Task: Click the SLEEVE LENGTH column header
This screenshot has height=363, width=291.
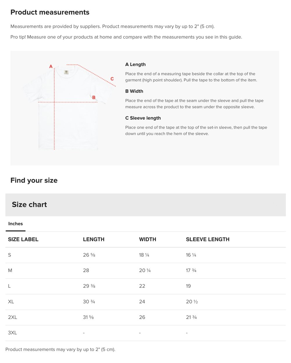Action: click(x=207, y=239)
